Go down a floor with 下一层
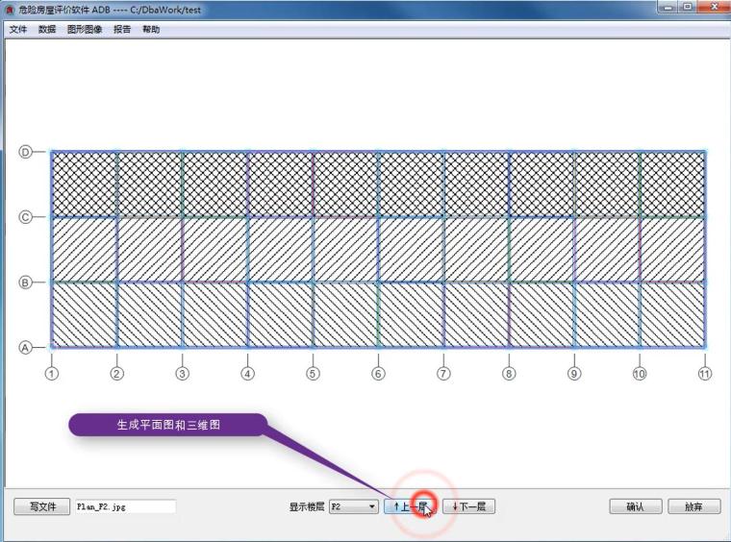The width and height of the screenshot is (731, 542). point(468,506)
